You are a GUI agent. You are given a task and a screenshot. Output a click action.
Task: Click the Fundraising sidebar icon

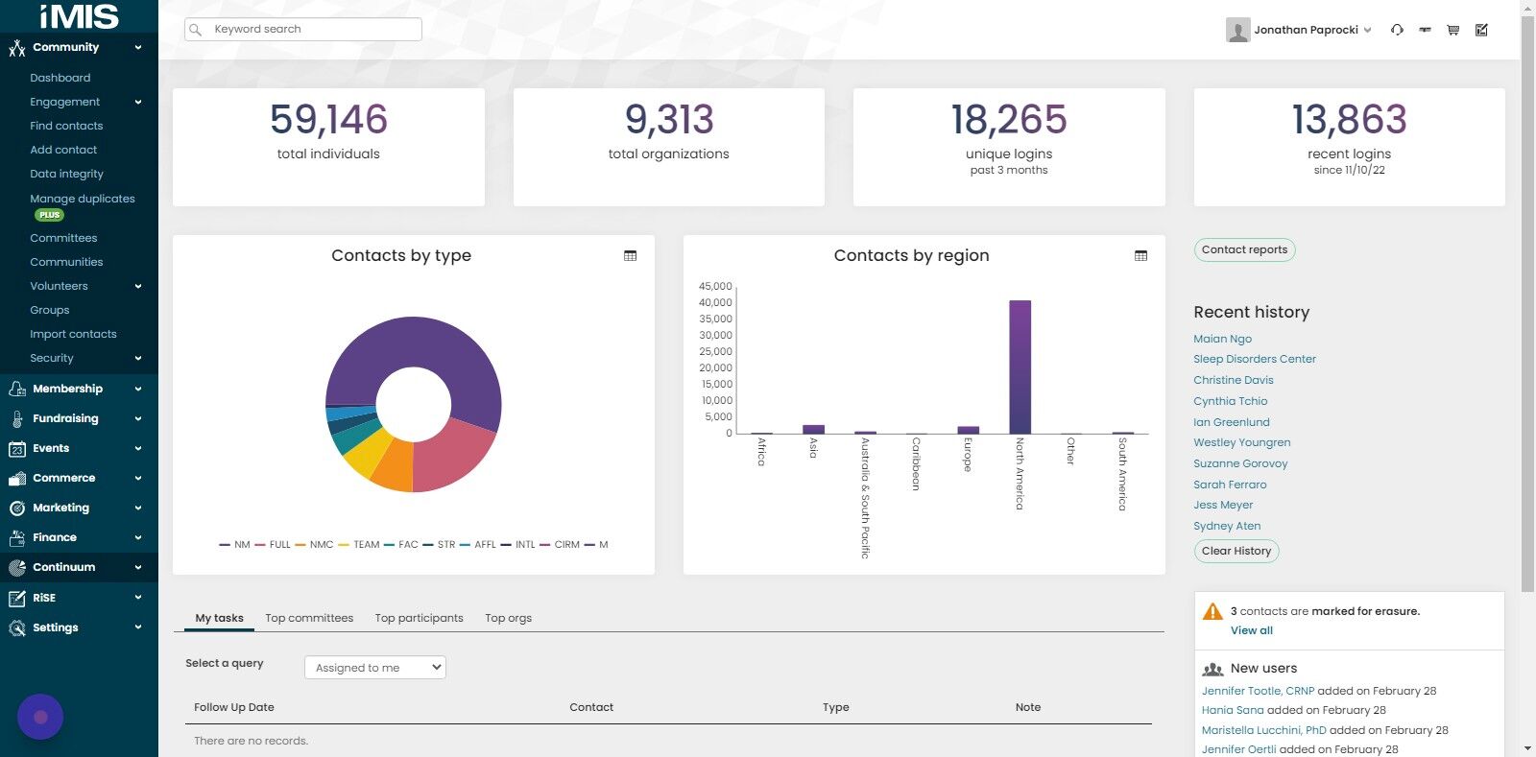pos(16,418)
